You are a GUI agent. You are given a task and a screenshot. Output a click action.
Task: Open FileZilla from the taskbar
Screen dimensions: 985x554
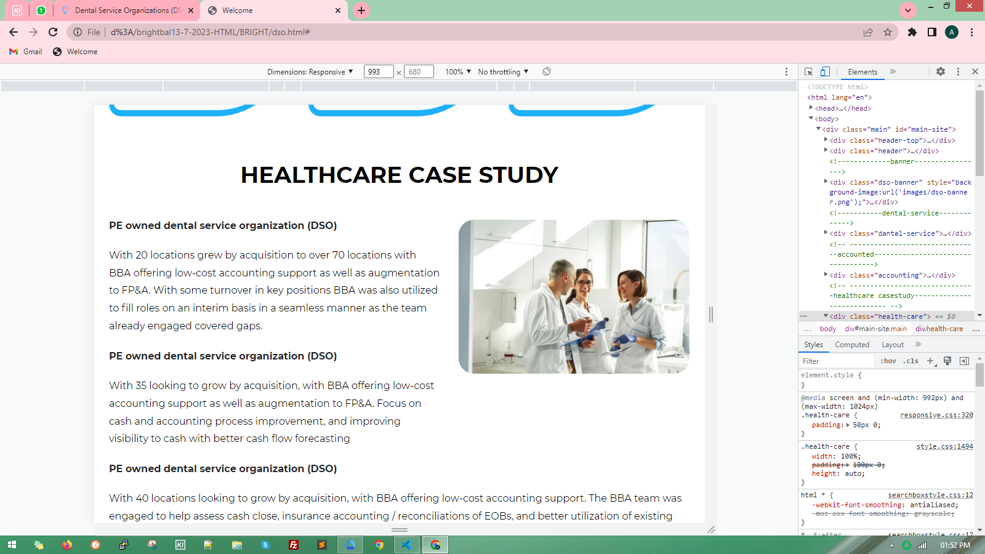pos(294,545)
